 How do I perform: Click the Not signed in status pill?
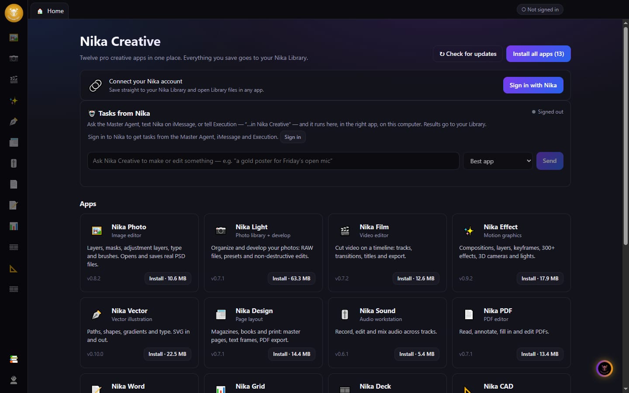coord(540,10)
